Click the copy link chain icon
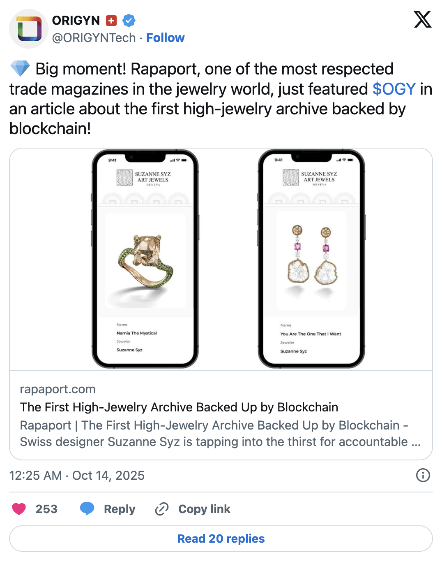Screen dimensions: 442x562 [x=162, y=509]
